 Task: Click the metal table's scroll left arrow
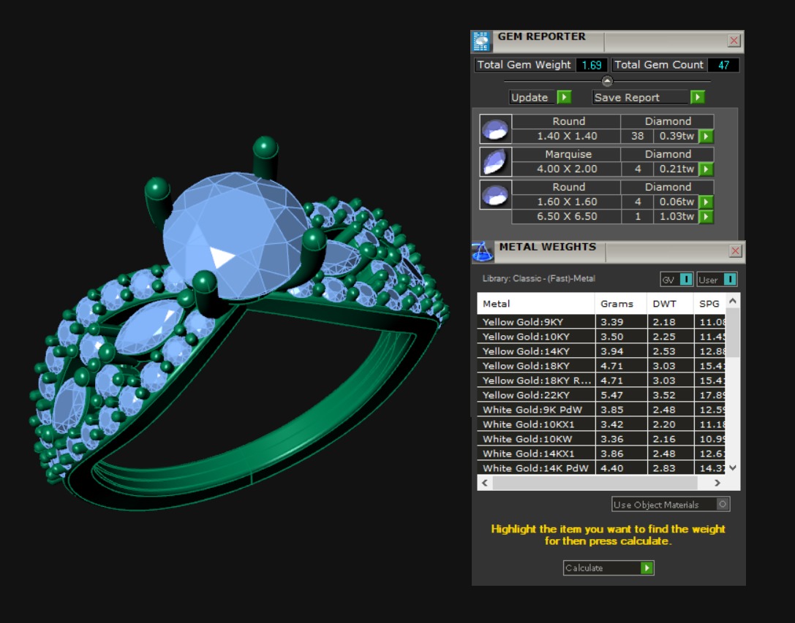point(485,484)
